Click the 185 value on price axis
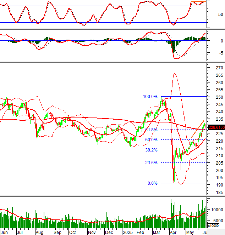 coord(220,193)
